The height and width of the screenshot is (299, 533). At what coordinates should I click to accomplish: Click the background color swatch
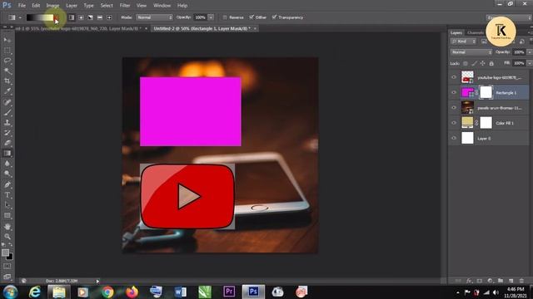click(10, 257)
